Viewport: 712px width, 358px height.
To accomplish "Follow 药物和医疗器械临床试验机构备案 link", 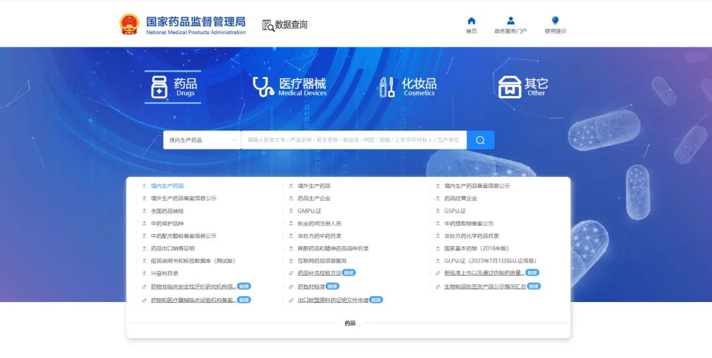I will click(x=193, y=301).
